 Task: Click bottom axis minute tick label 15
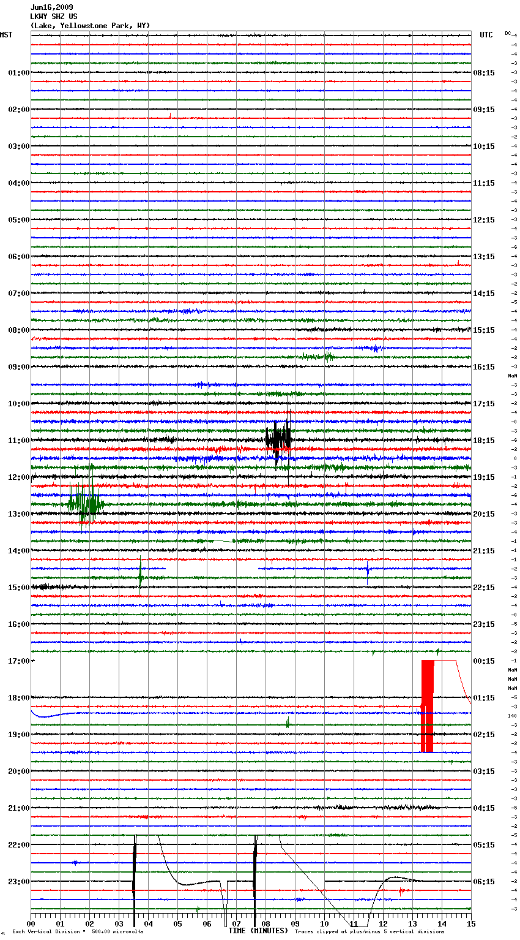click(471, 923)
